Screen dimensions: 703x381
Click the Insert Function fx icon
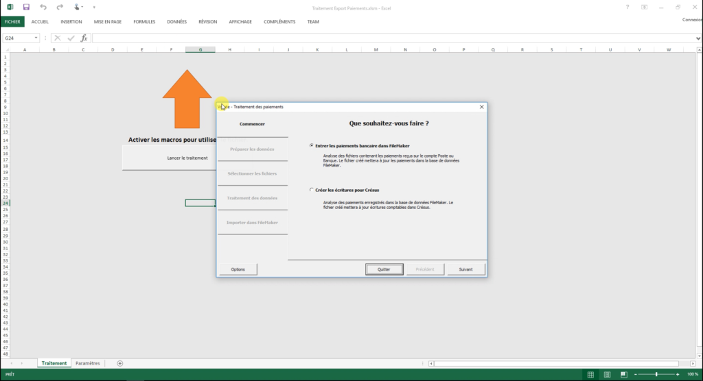click(84, 38)
